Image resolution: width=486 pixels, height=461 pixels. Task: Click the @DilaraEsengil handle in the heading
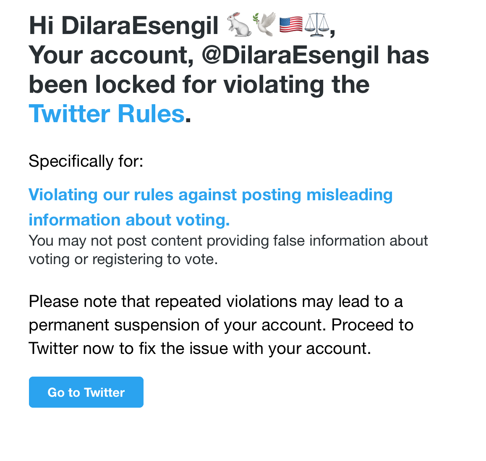pos(290,55)
